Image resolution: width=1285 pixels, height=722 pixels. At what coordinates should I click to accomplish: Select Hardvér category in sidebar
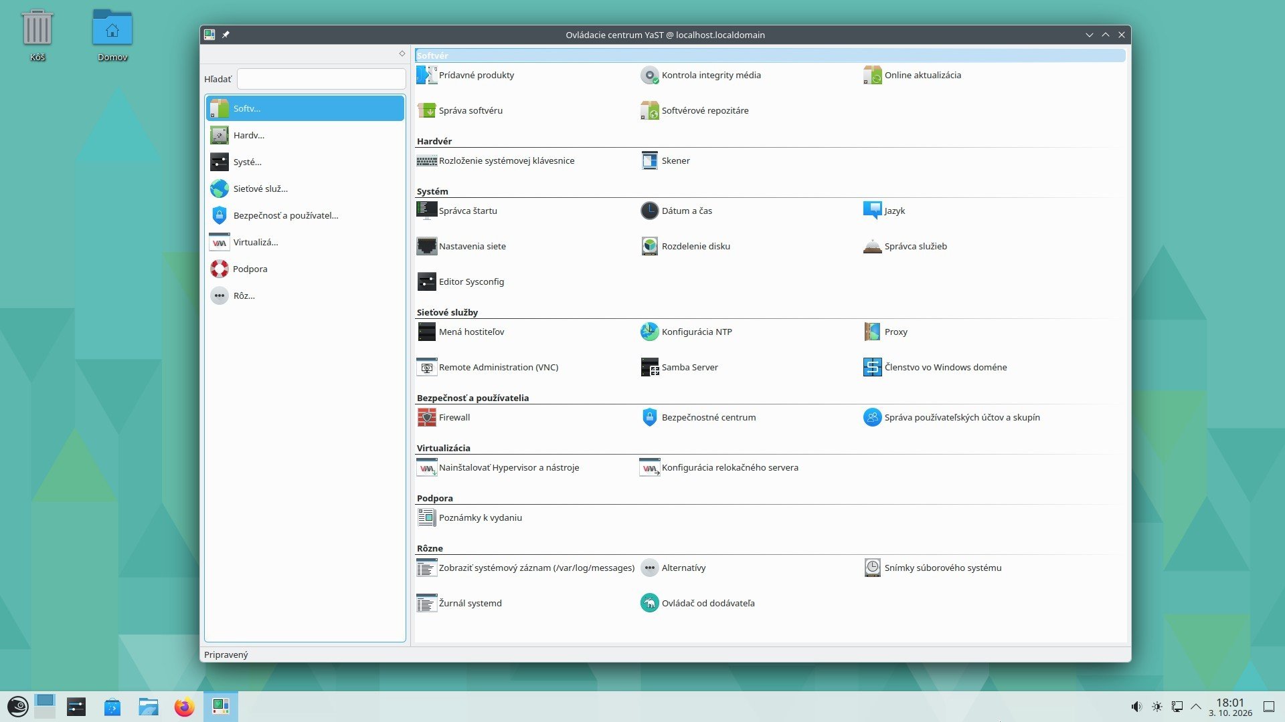click(x=305, y=135)
